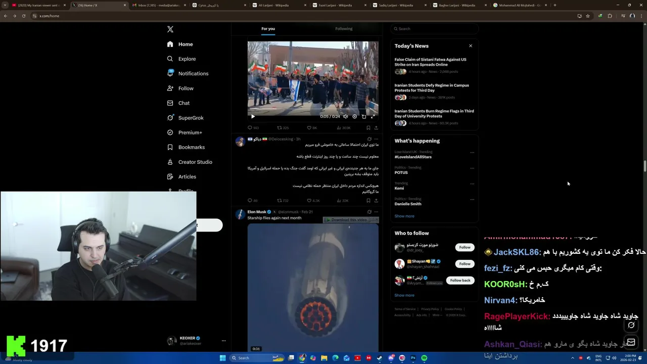Play the Iranian flags protest video

click(253, 116)
